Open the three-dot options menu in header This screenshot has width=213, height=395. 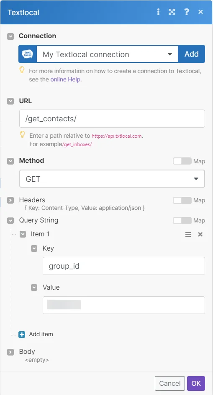point(158,12)
